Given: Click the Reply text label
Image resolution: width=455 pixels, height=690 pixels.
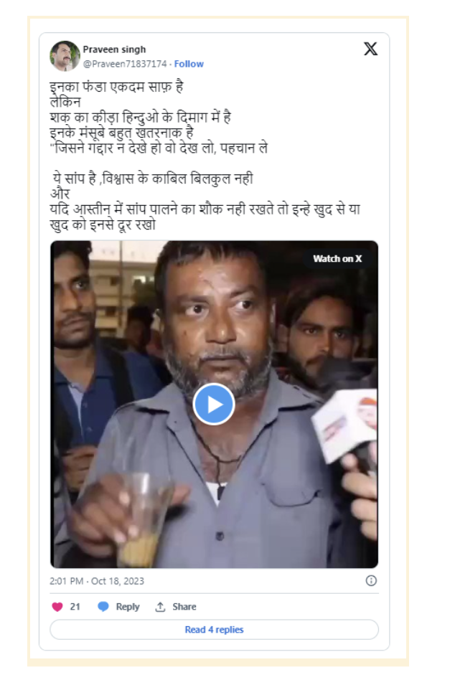Looking at the screenshot, I should [x=128, y=607].
